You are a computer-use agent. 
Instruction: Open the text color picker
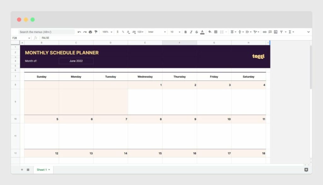(202, 31)
